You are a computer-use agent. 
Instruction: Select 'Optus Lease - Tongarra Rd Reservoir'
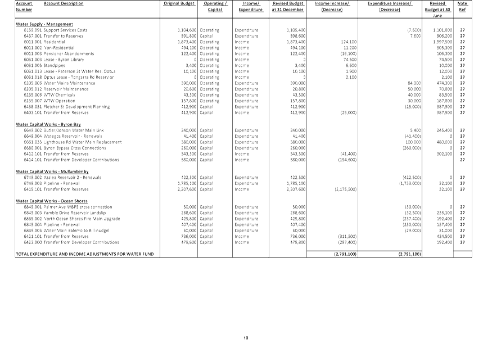79,77
